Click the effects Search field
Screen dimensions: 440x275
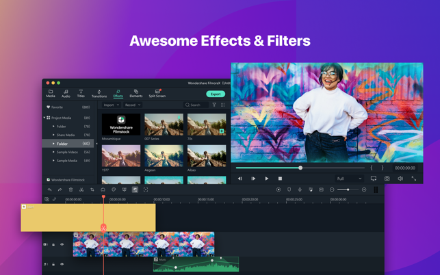click(x=196, y=105)
